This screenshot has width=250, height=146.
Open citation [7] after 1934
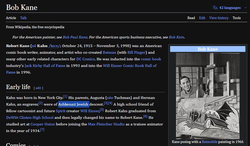point(42,129)
